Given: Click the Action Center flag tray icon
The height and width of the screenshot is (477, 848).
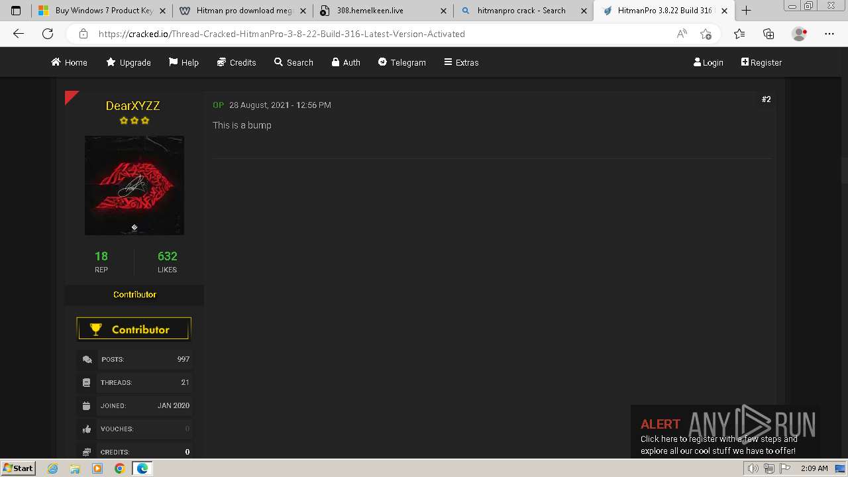Looking at the screenshot, I should [785, 468].
